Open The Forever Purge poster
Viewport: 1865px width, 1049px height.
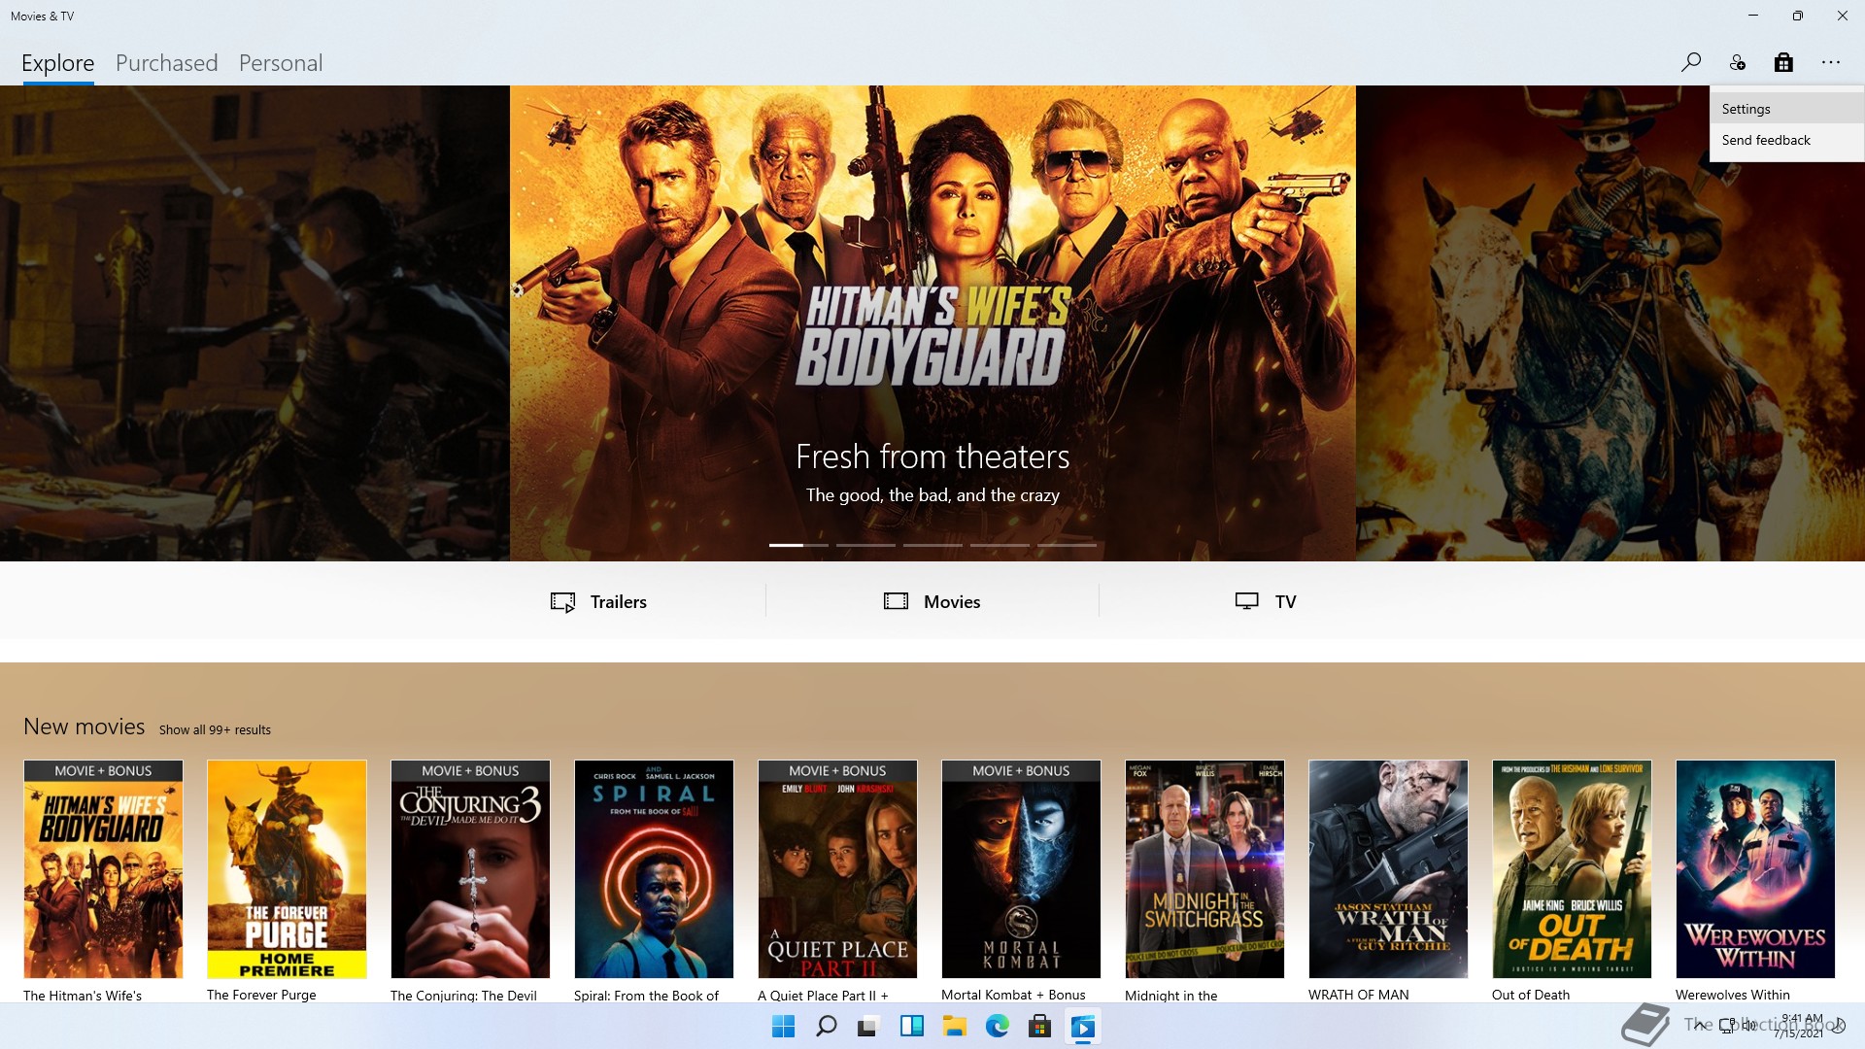[287, 869]
